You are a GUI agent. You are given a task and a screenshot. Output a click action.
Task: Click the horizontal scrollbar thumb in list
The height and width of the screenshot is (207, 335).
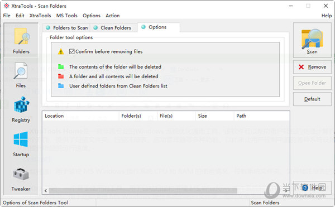[143, 191]
